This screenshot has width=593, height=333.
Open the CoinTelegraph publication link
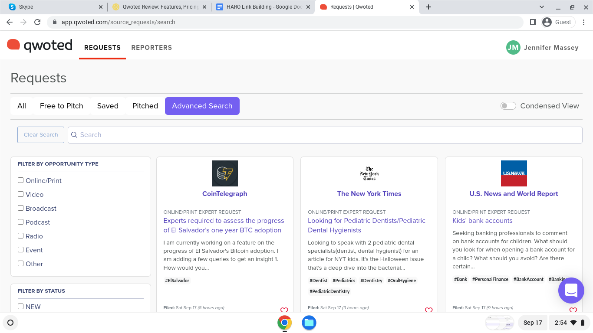click(225, 194)
